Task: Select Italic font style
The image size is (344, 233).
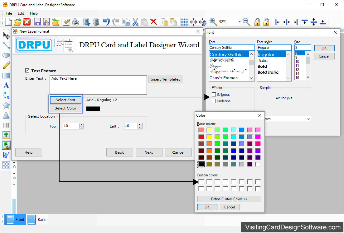Action: pyautogui.click(x=263, y=61)
